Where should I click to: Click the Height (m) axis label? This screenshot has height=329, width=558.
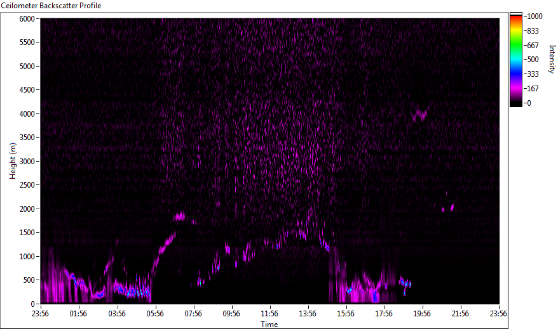click(x=13, y=161)
